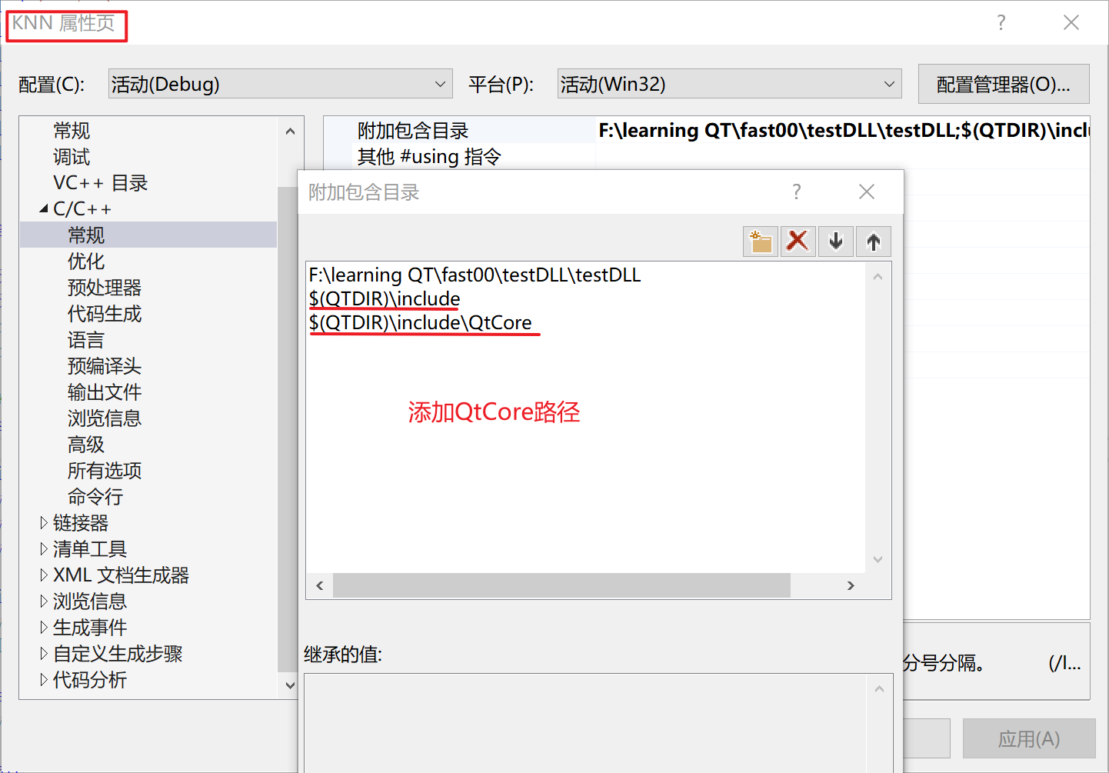Click the Move Down arrow icon
This screenshot has height=773, width=1109.
[x=835, y=241]
